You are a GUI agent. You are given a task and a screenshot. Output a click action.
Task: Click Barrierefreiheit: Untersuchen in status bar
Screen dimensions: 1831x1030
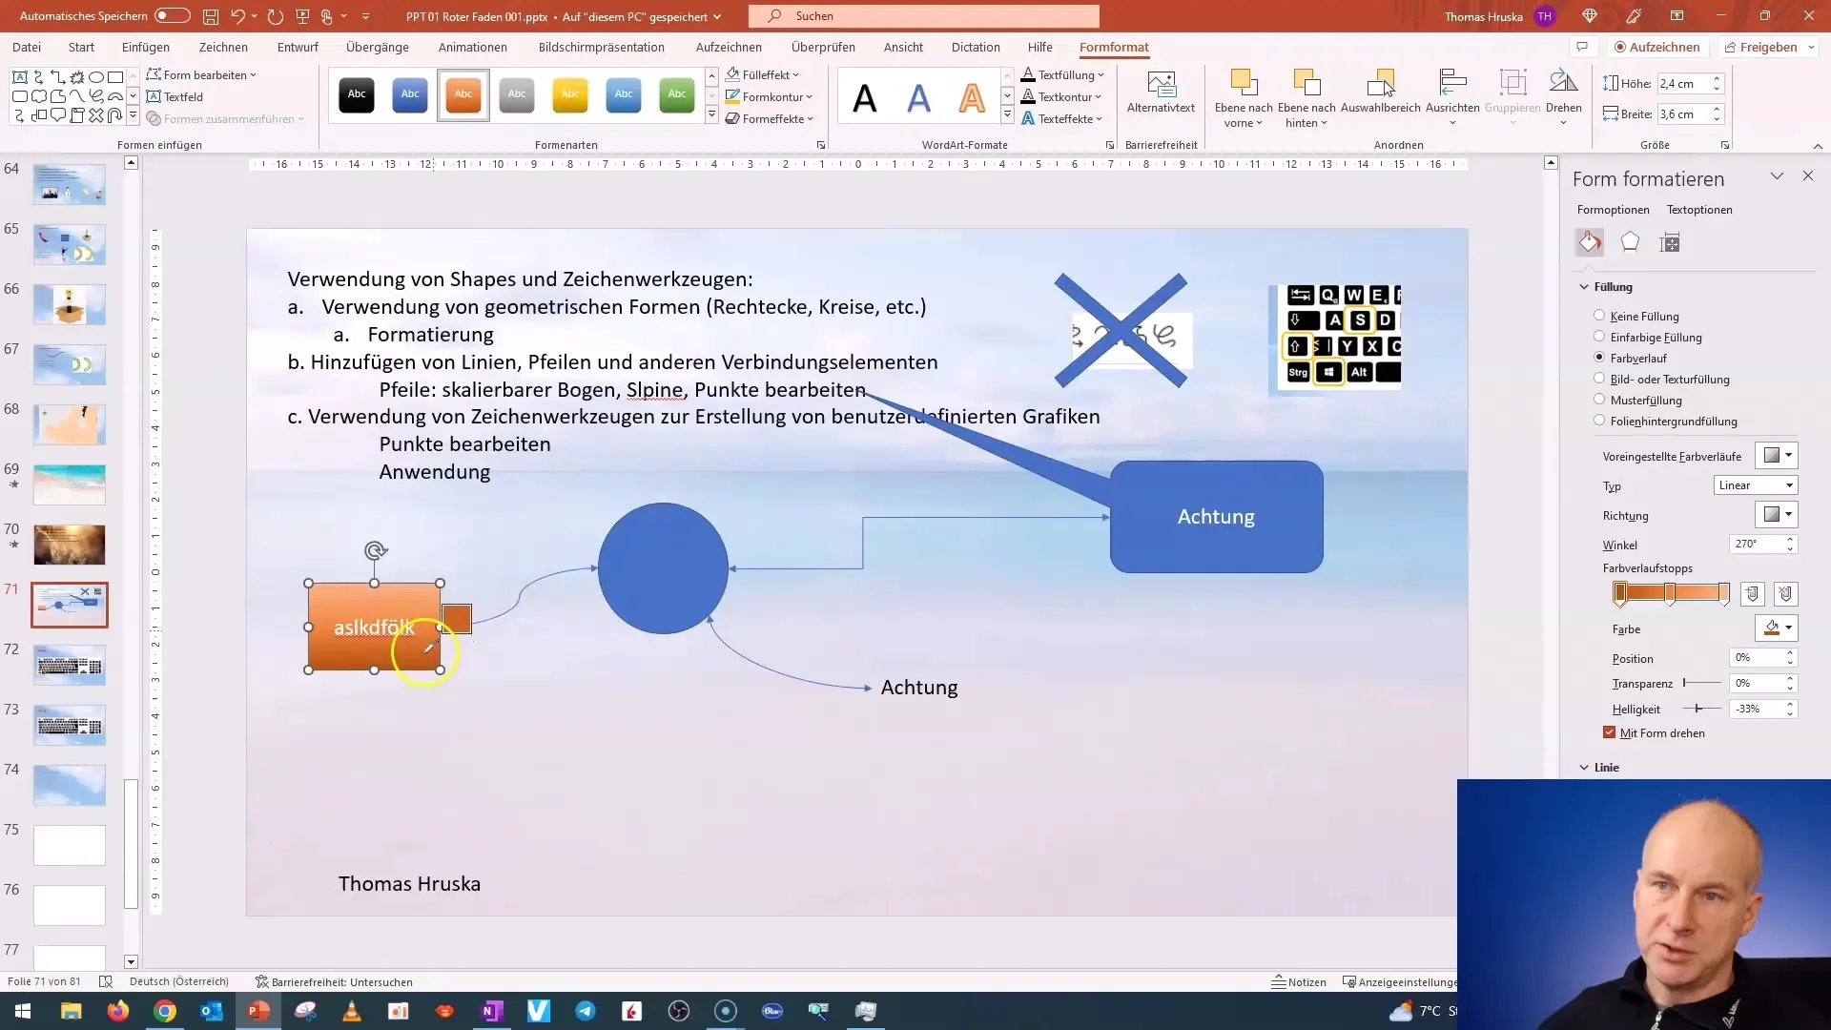click(x=334, y=981)
